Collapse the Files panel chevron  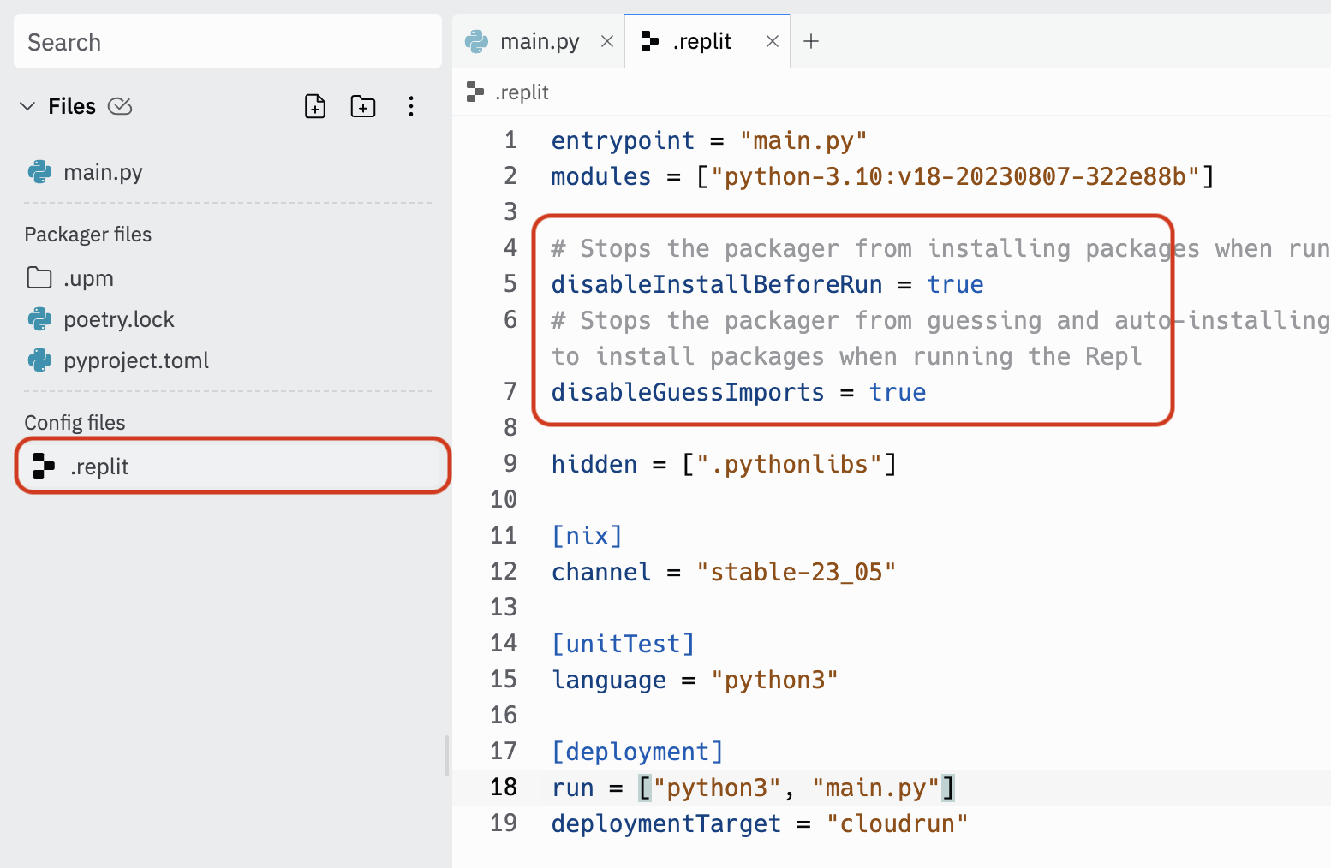27,106
